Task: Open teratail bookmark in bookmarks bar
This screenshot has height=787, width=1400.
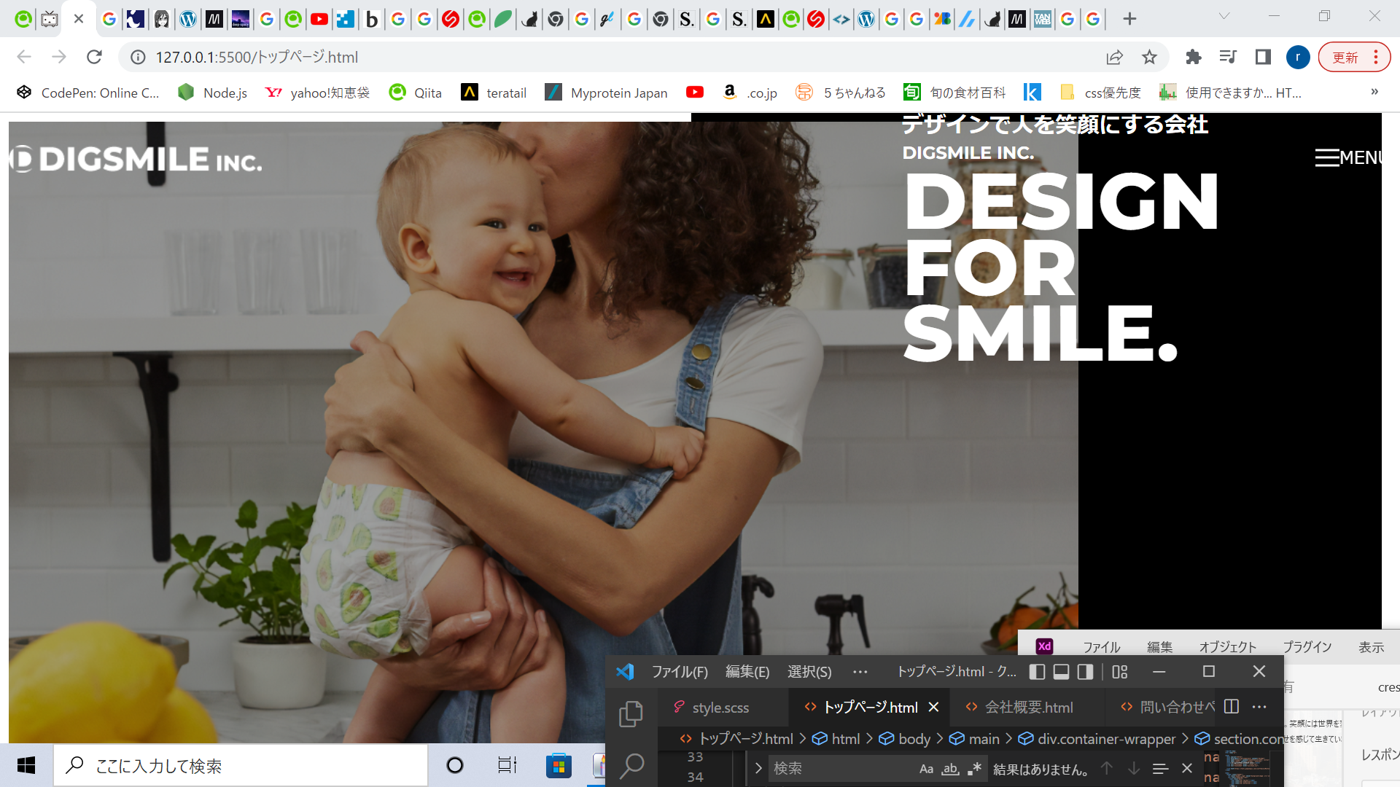Action: 494,93
